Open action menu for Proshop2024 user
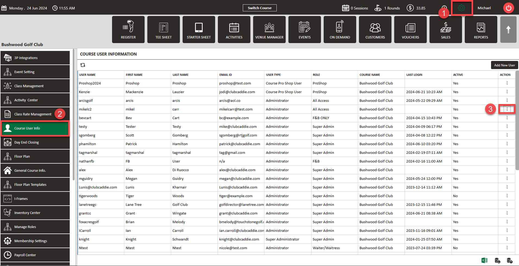Image resolution: width=519 pixels, height=266 pixels. tap(507, 83)
